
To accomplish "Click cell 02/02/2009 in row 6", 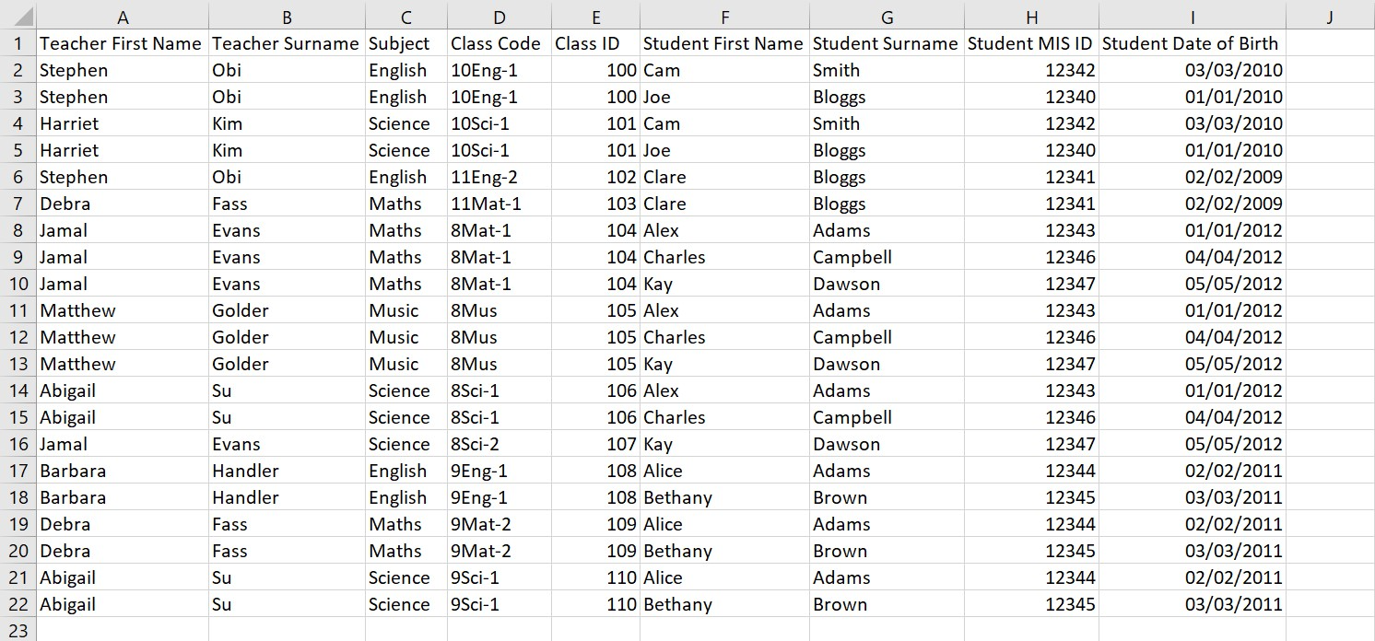I will 1192,177.
